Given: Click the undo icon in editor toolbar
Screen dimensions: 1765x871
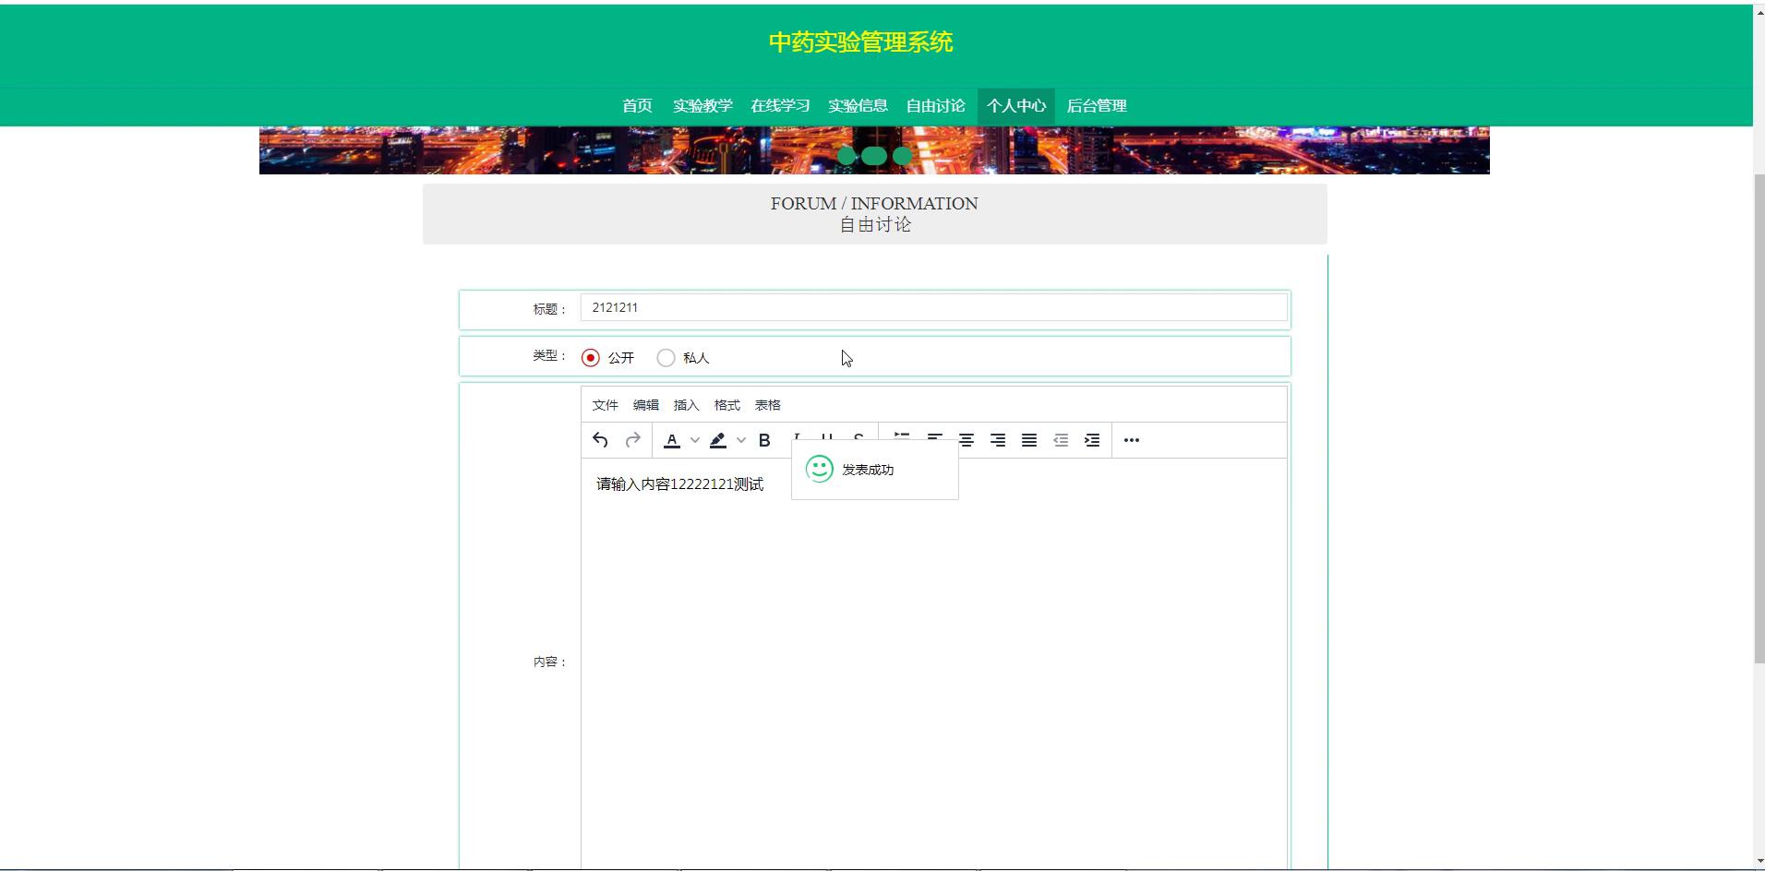Looking at the screenshot, I should click(600, 440).
